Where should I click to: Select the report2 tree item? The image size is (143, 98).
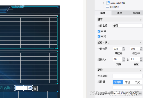coord(114,7)
